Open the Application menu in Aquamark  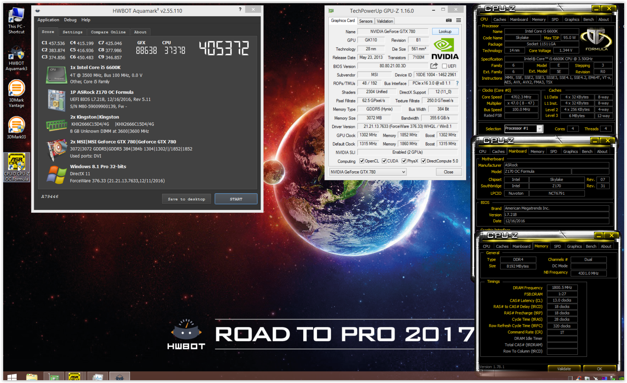pos(48,20)
